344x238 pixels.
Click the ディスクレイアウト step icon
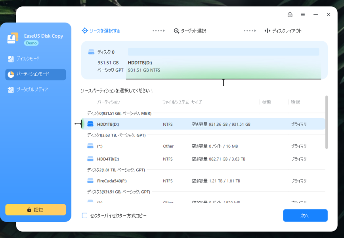coord(267,31)
